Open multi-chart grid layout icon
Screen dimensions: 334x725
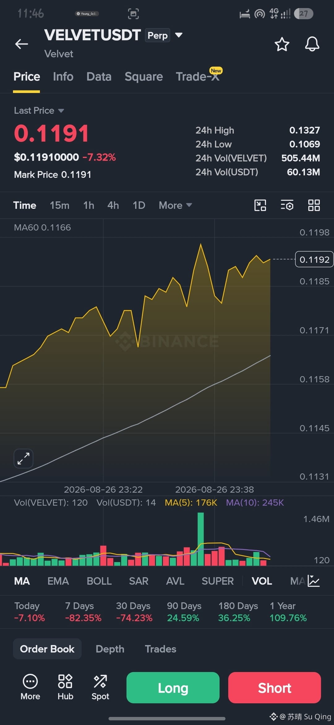[x=314, y=205]
